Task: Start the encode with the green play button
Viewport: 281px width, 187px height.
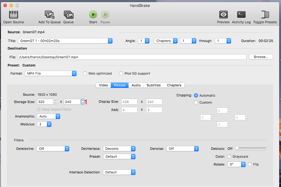Action: point(93,15)
